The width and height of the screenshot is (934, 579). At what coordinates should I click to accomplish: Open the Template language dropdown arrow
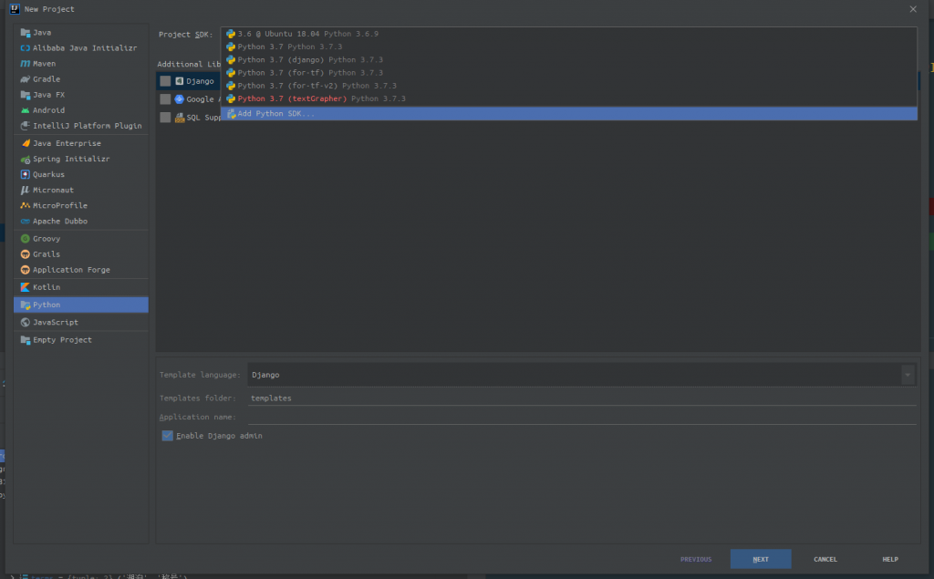[908, 376]
